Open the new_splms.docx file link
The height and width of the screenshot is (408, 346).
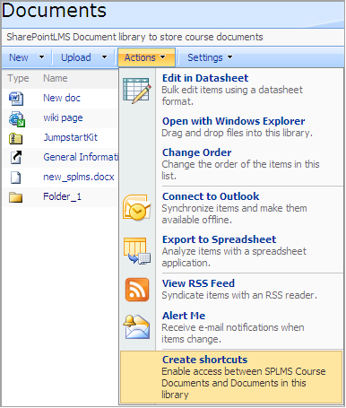[x=79, y=177]
